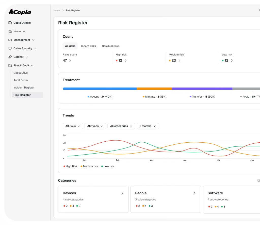The image size is (260, 225).
Task: Click the Home house icon in sidebar
Action: (10, 31)
